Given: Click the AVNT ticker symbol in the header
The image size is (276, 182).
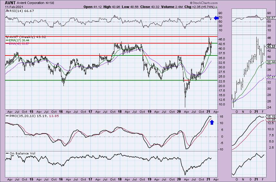Looking at the screenshot, I should (x=10, y=3).
